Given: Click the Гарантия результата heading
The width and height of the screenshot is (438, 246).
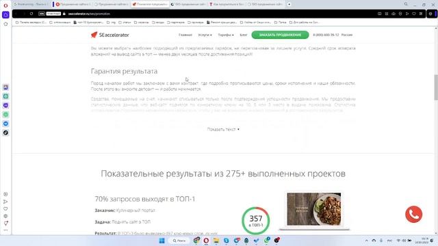Looking at the screenshot, I should pyautogui.click(x=124, y=71).
